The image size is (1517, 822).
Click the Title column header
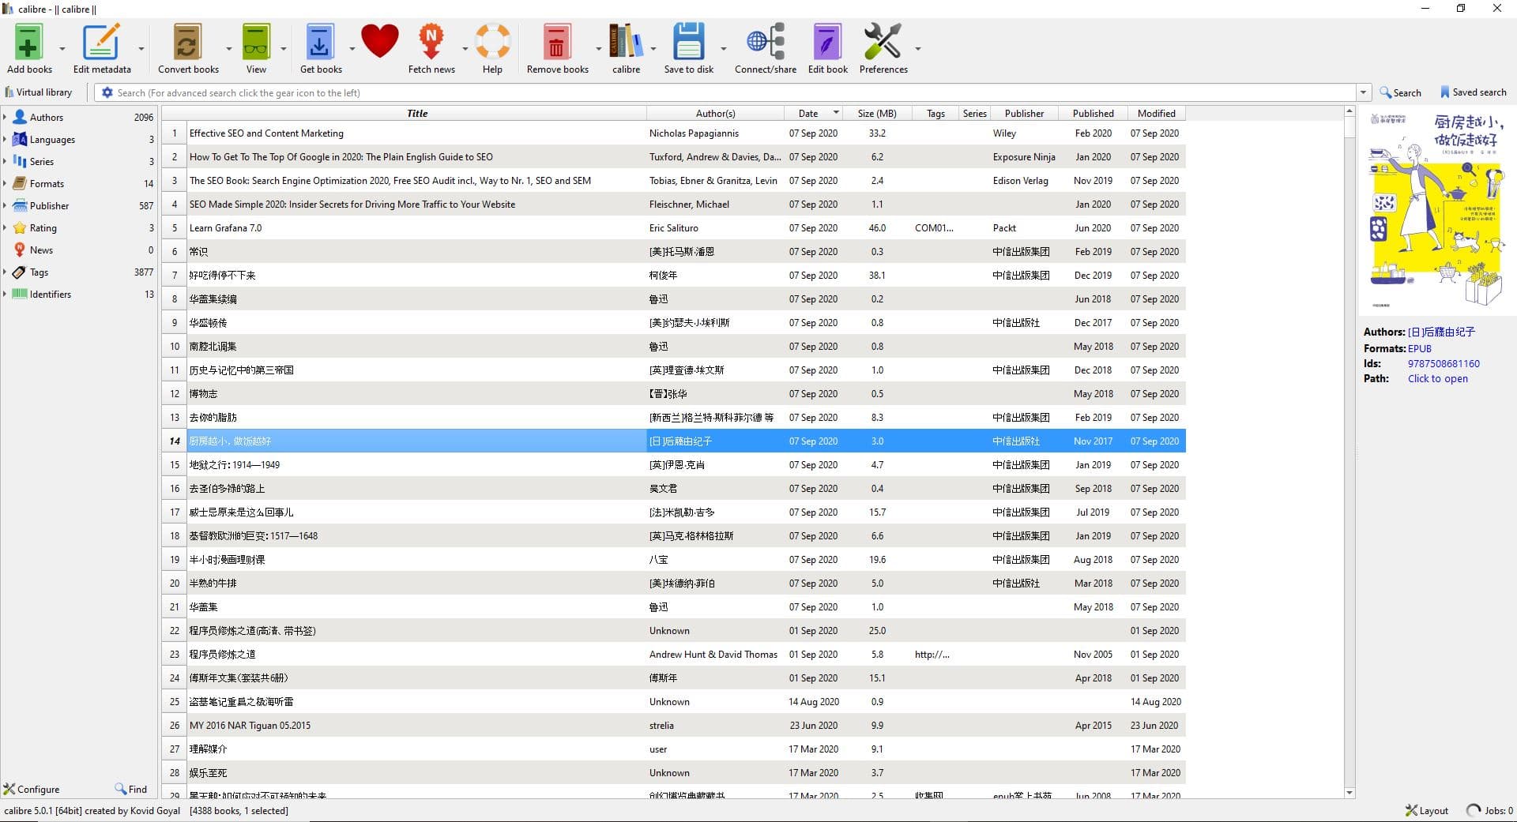(x=416, y=114)
